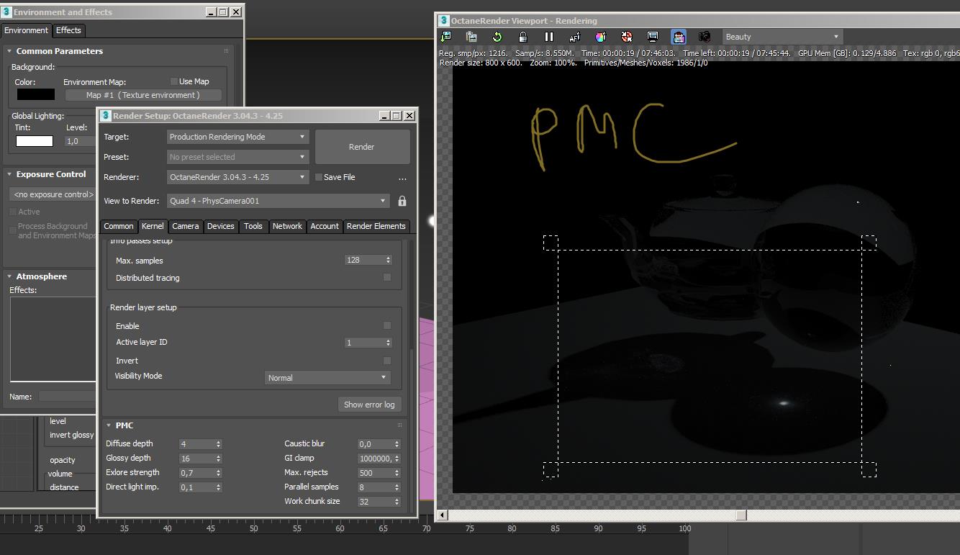Click the Glossy depth spinner arrows
960x555 pixels.
pos(218,459)
